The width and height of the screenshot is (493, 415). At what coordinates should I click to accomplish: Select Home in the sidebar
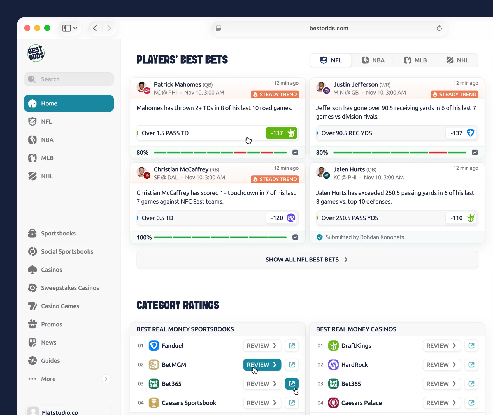pyautogui.click(x=69, y=103)
